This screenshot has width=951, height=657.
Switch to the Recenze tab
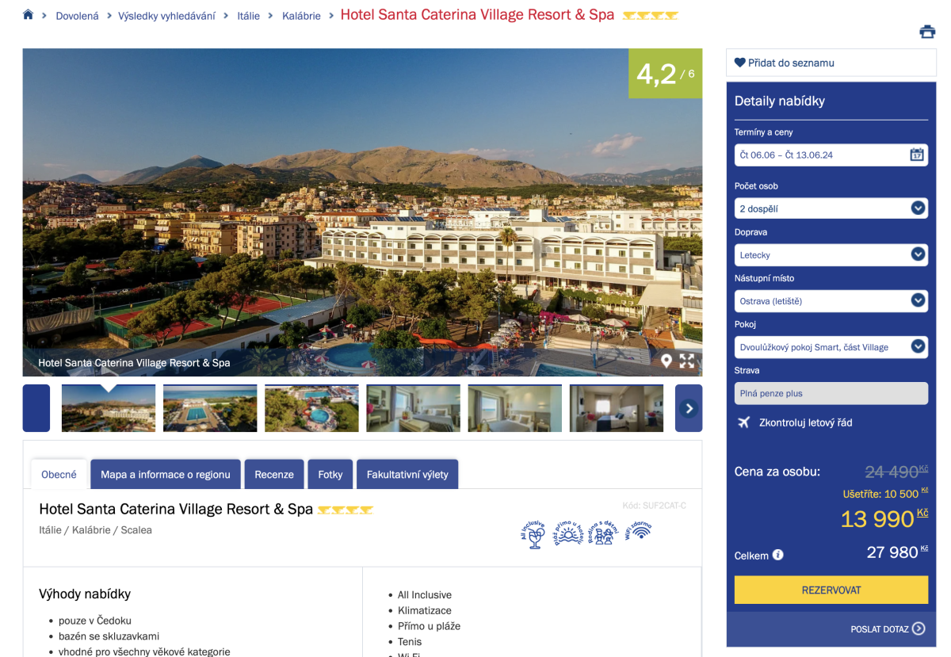(274, 474)
